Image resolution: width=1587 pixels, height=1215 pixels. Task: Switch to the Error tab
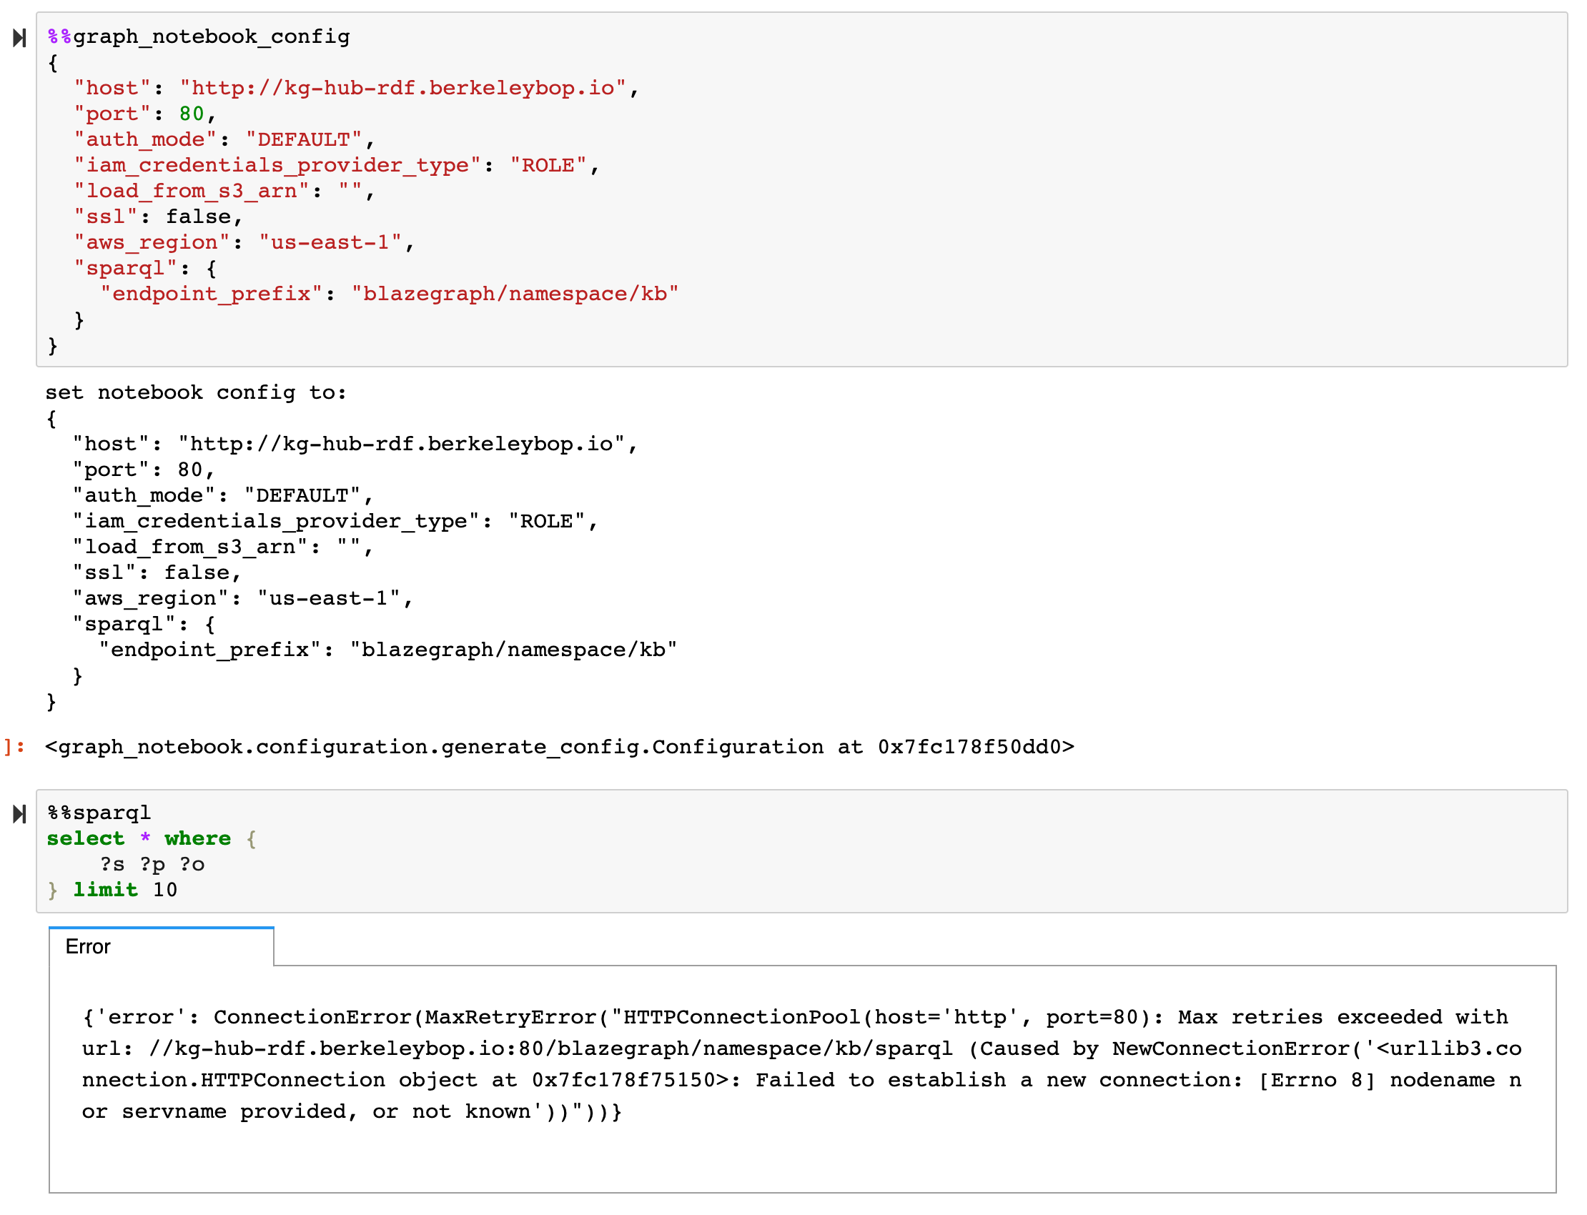pos(86,946)
